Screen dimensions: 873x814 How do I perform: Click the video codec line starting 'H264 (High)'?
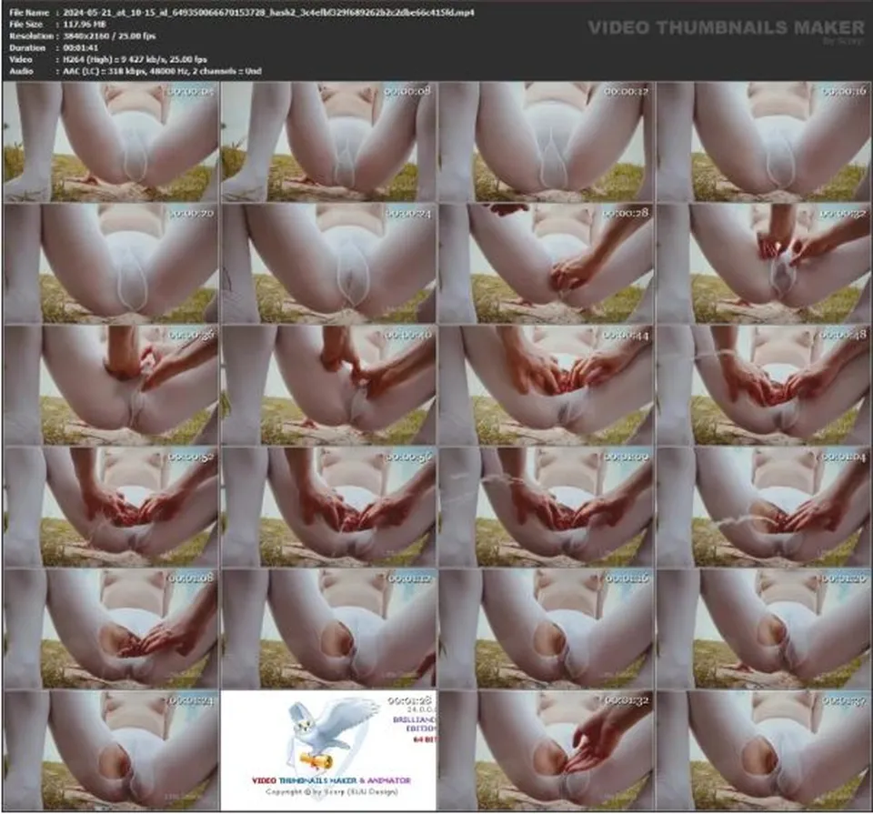[x=135, y=60]
